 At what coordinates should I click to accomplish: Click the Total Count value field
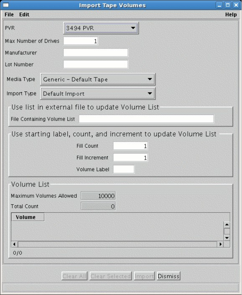[x=98, y=206]
